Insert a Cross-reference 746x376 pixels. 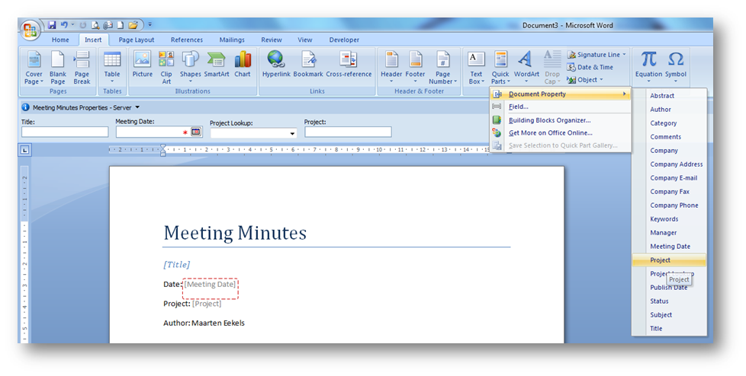(349, 64)
